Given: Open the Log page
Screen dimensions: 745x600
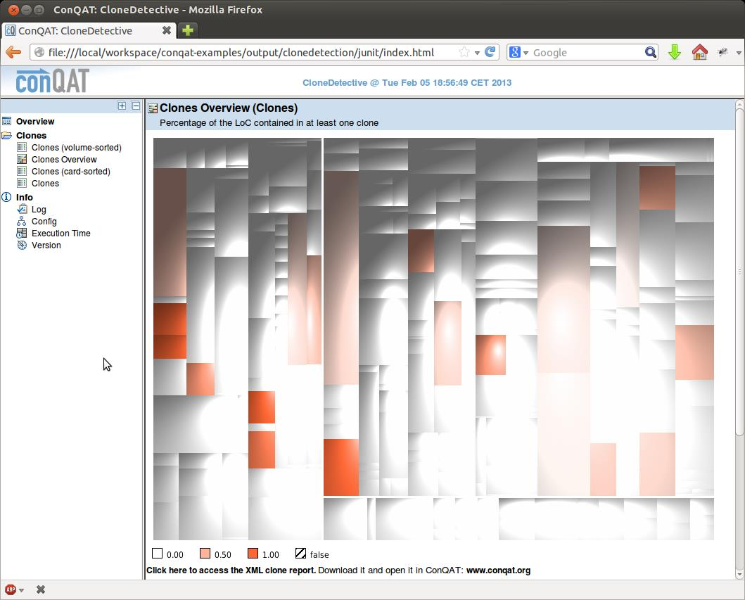Looking at the screenshot, I should coord(39,210).
